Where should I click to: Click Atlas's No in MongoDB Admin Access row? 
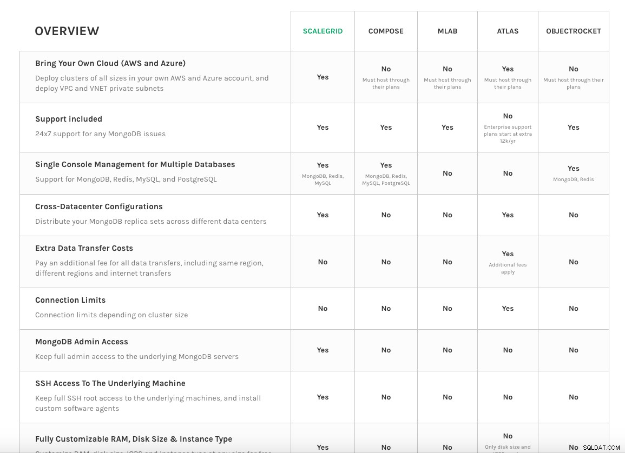point(508,350)
